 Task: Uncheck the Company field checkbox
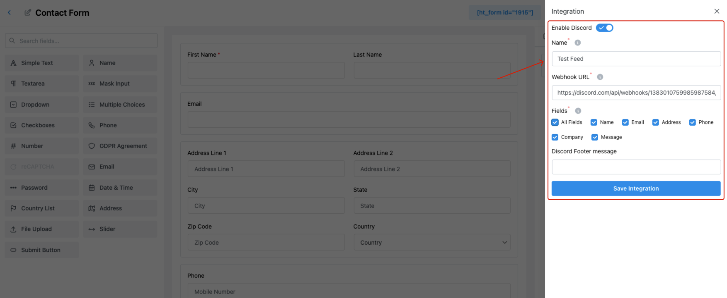point(555,137)
